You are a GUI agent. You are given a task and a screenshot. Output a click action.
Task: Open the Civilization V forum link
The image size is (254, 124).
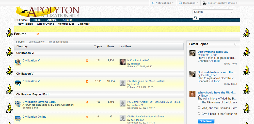click(x=31, y=81)
